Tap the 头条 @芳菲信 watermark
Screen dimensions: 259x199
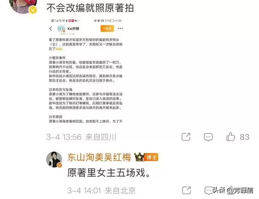(x=233, y=190)
